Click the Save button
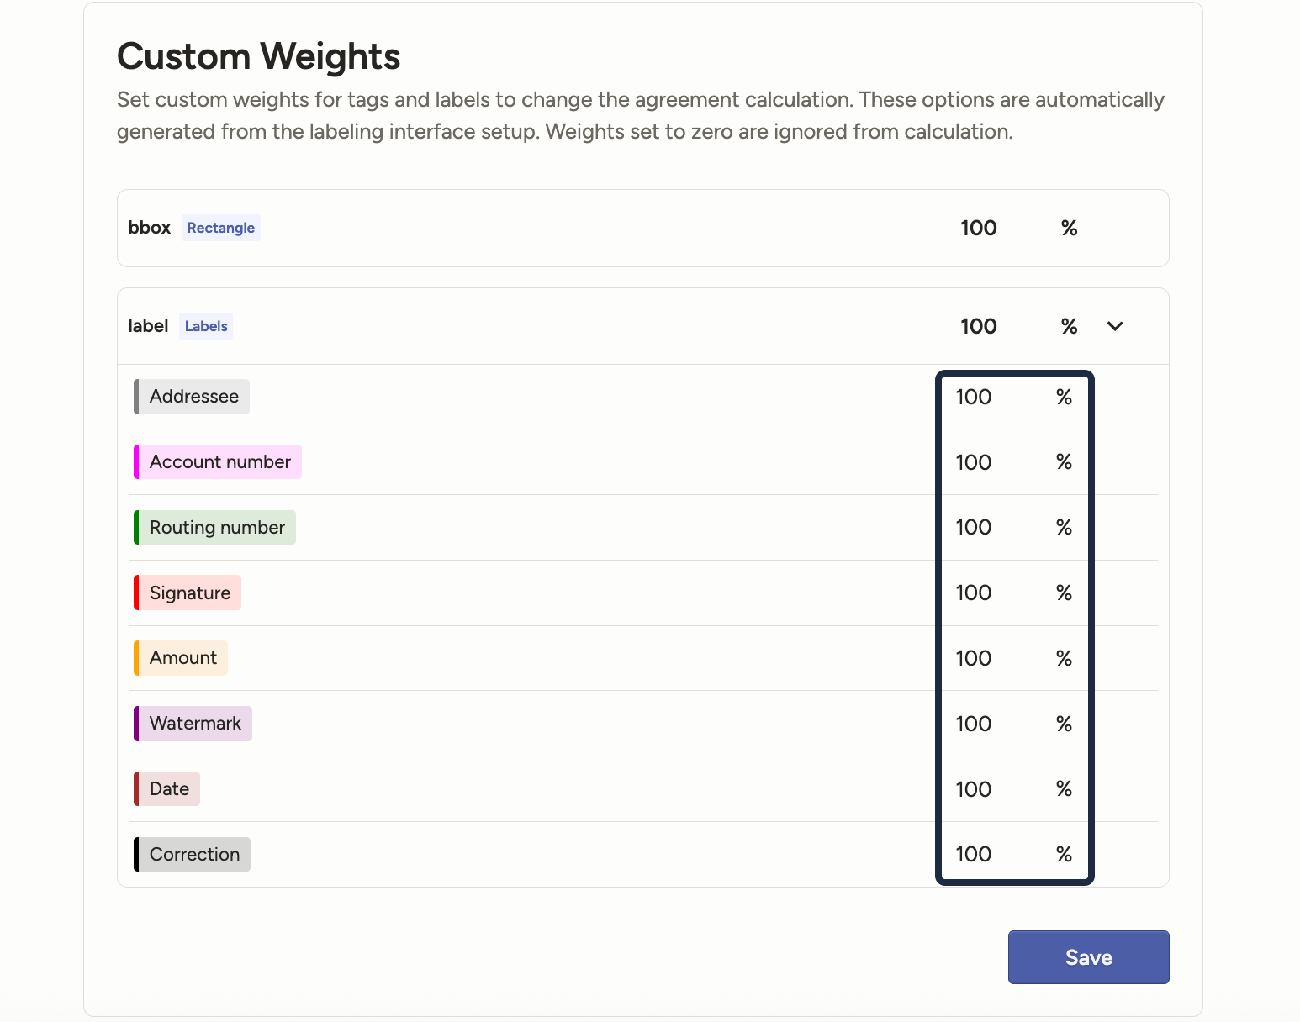The width and height of the screenshot is (1300, 1022). [1088, 957]
